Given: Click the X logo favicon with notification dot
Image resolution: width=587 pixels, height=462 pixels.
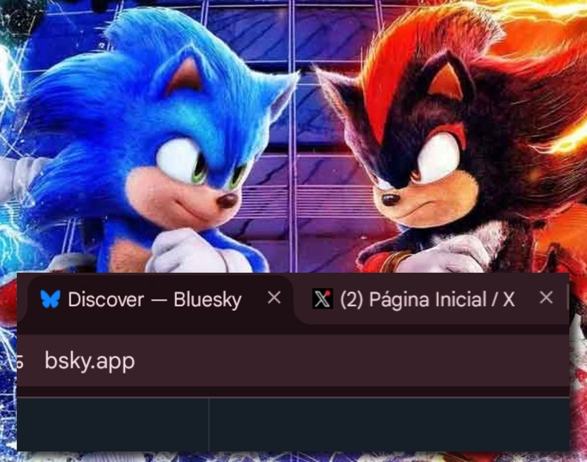Looking at the screenshot, I should point(322,299).
